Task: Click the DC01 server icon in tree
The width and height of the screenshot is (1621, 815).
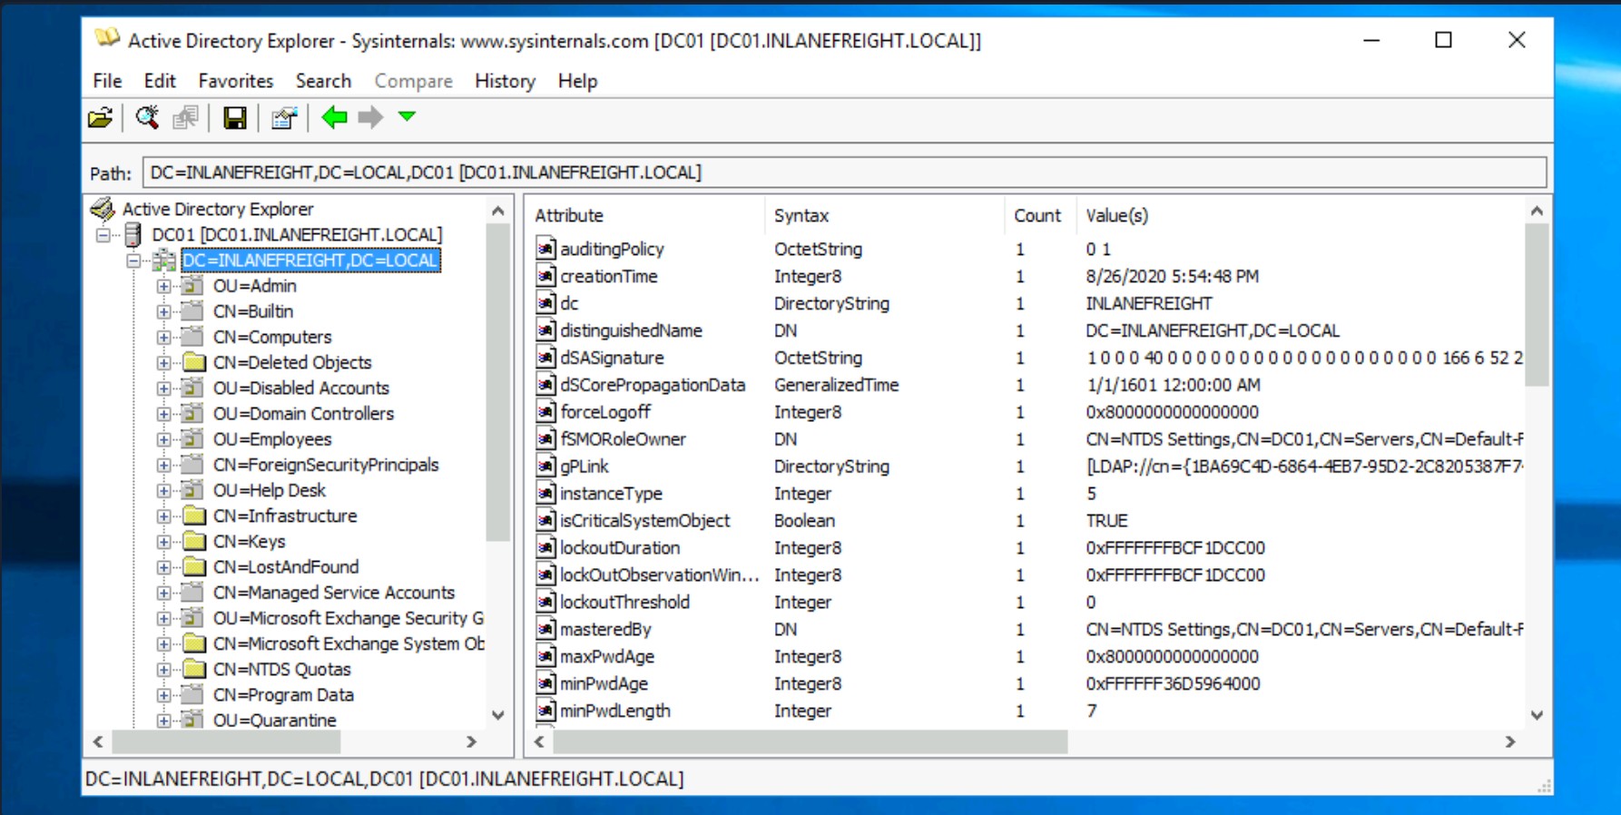Action: 133,235
